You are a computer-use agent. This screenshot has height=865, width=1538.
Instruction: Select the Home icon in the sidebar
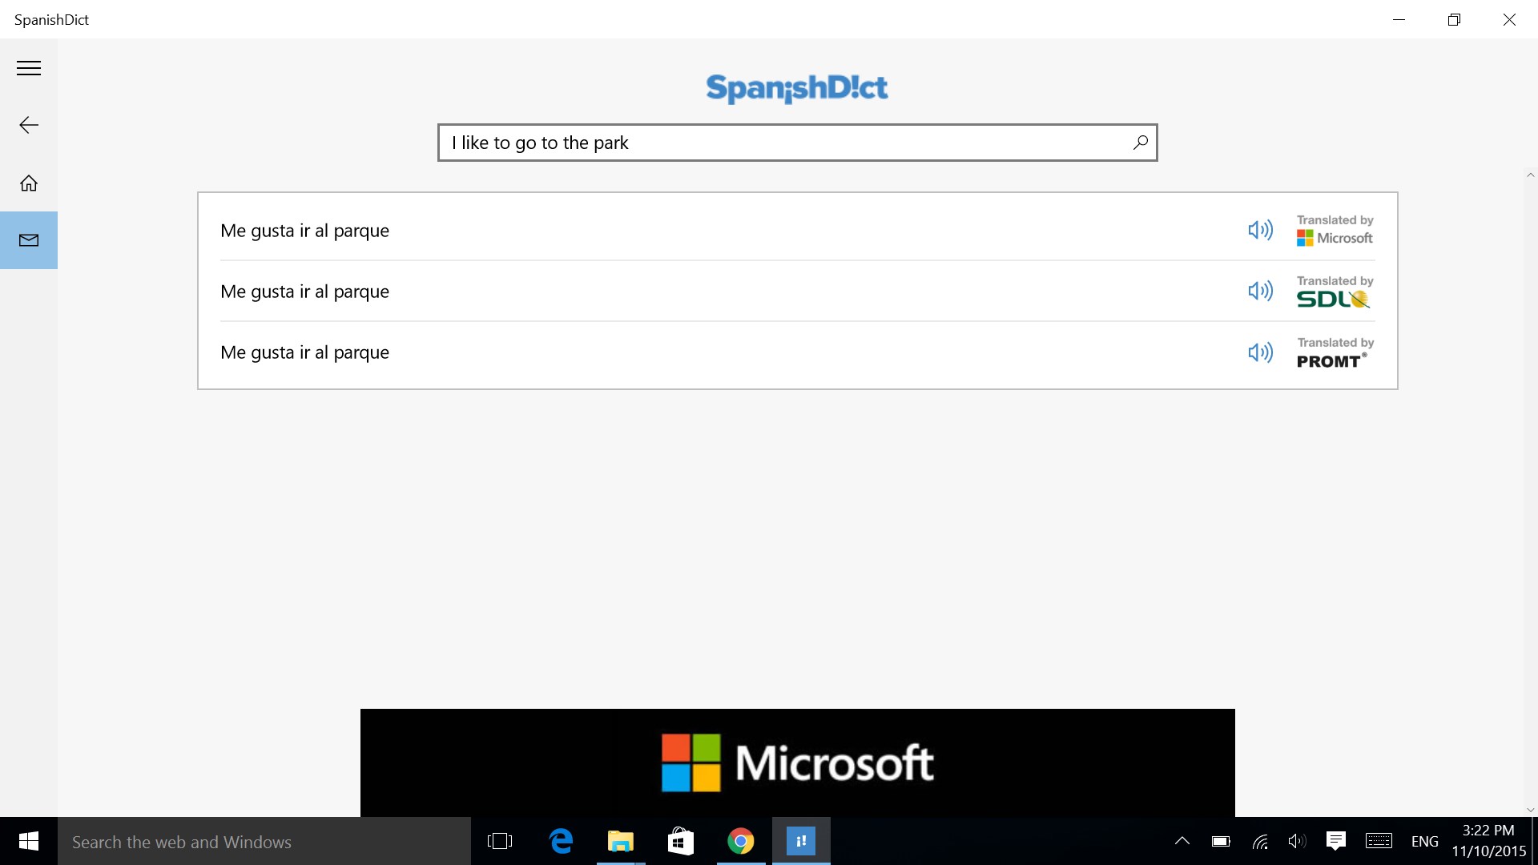pyautogui.click(x=28, y=183)
